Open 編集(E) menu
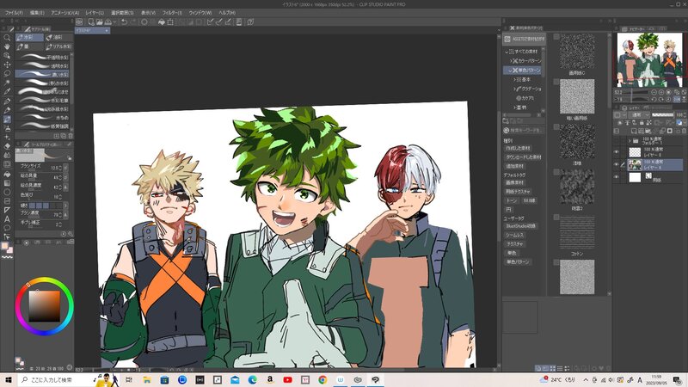The width and height of the screenshot is (688, 387). [37, 13]
